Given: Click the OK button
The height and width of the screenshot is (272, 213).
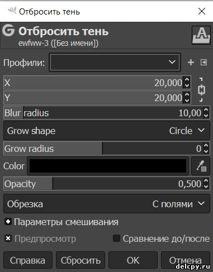Looking at the screenshot, I should point(133,260).
